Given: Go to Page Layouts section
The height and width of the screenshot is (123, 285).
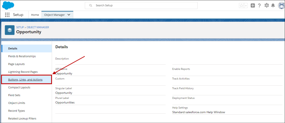Looking at the screenshot, I should [17, 64].
